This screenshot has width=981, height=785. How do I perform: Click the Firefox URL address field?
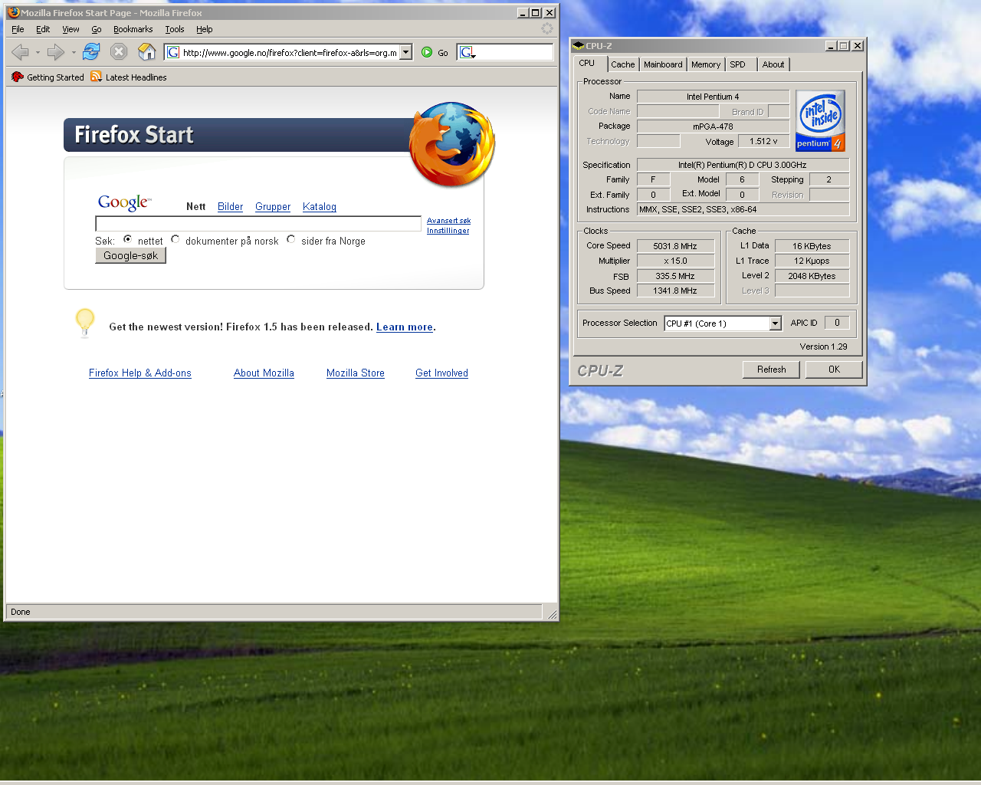(290, 52)
